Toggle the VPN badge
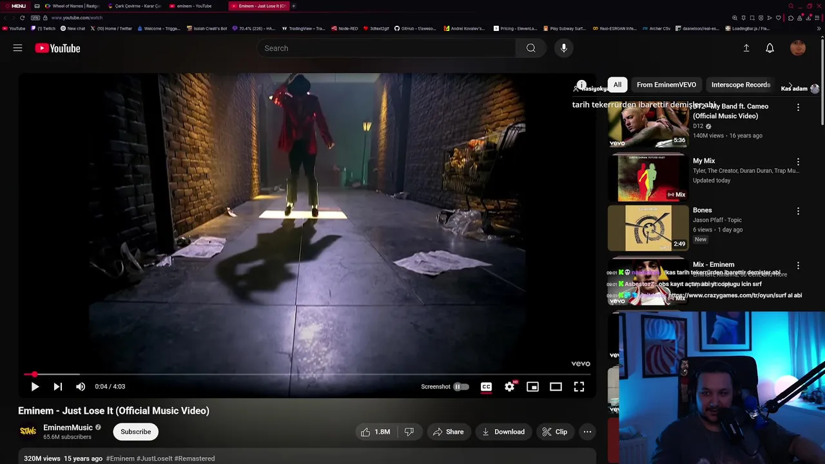This screenshot has width=825, height=464. [35, 17]
